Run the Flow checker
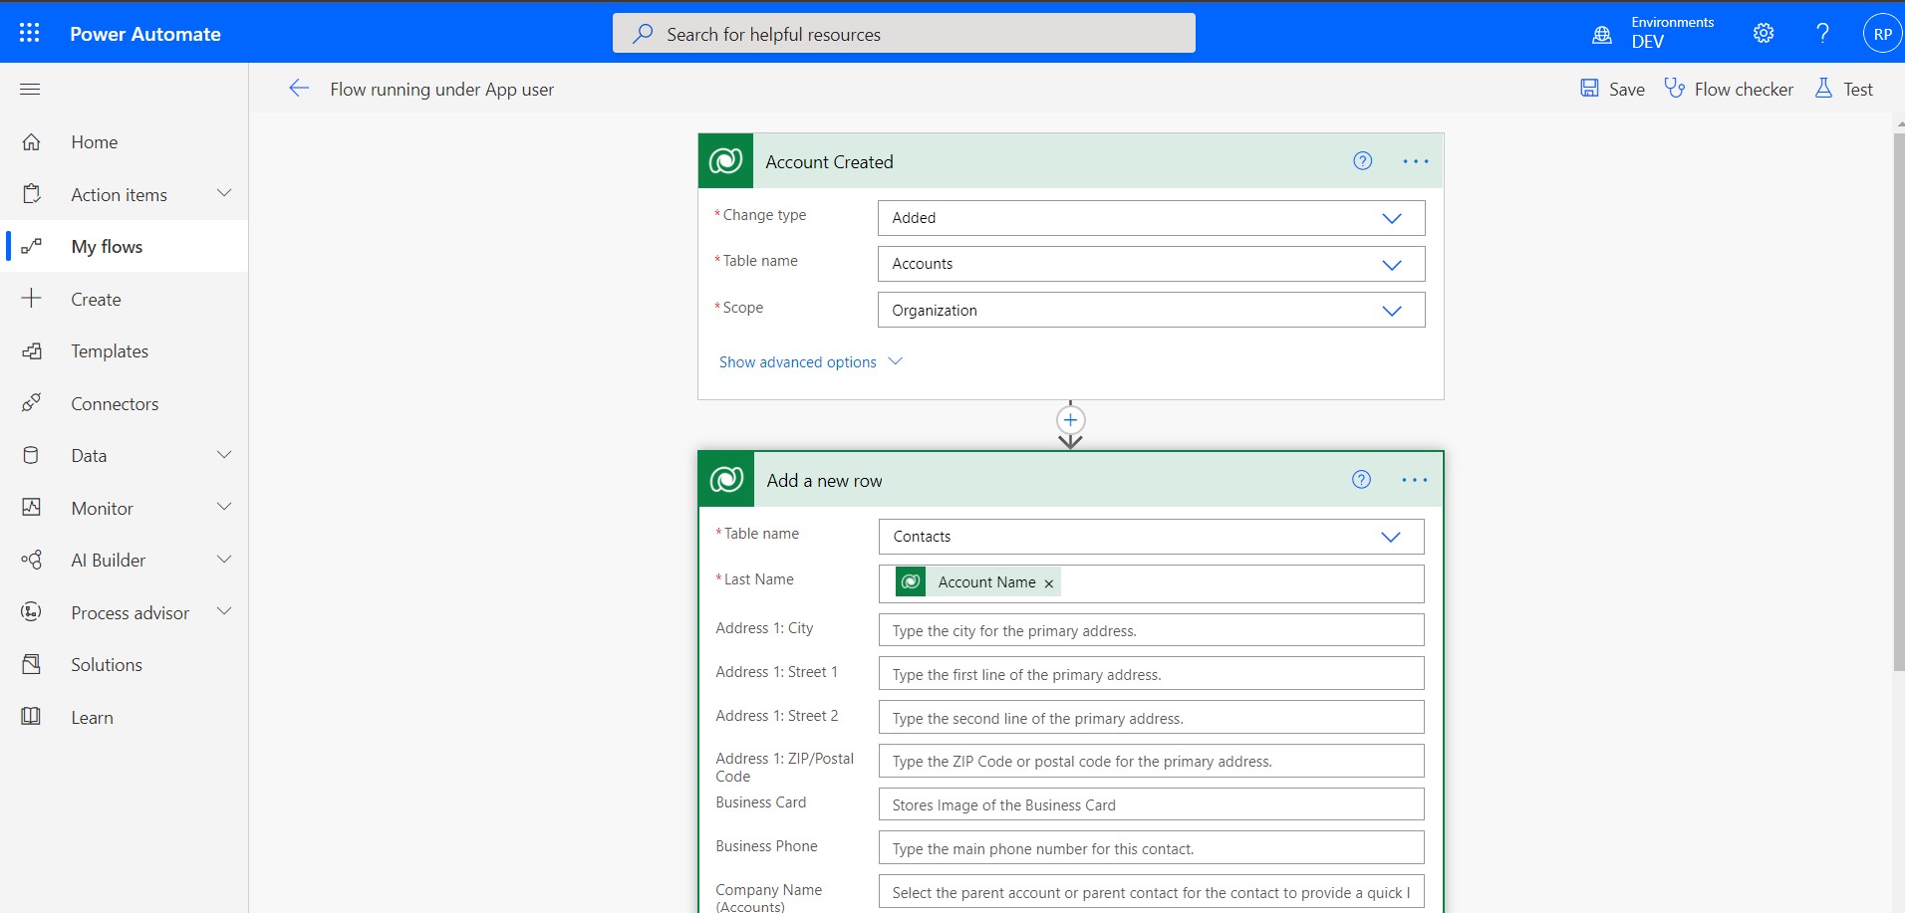Screen dimensions: 1905x913 (x=1729, y=89)
